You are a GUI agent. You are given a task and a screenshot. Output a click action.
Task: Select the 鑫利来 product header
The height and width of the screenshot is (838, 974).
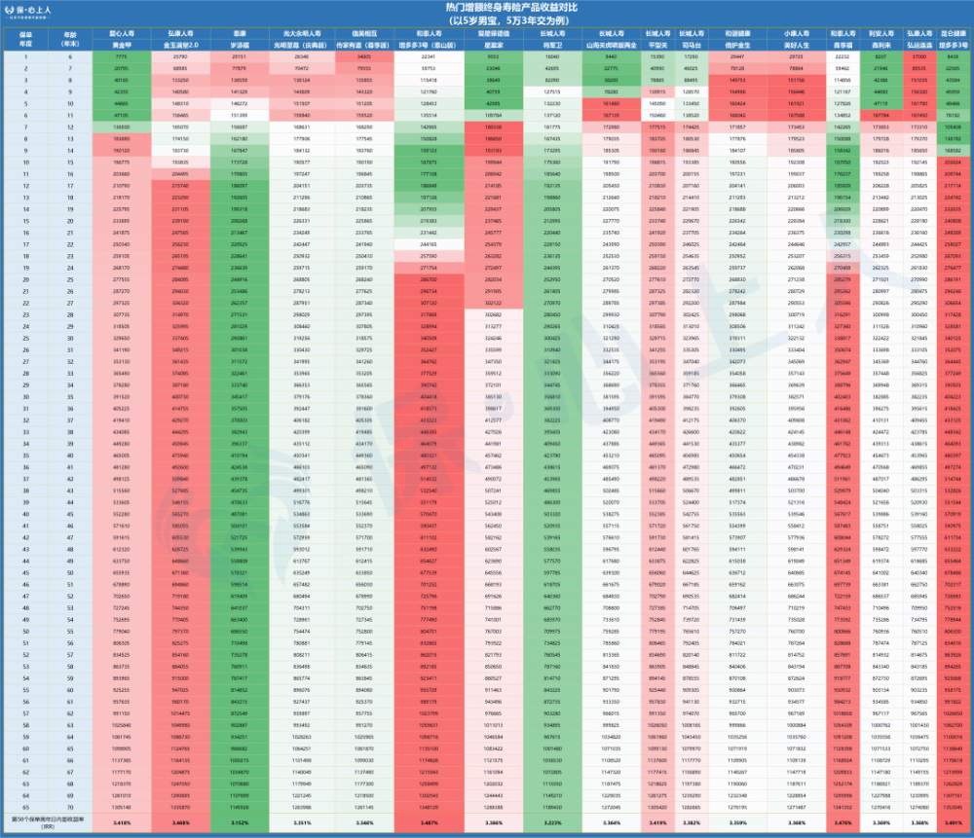(880, 46)
